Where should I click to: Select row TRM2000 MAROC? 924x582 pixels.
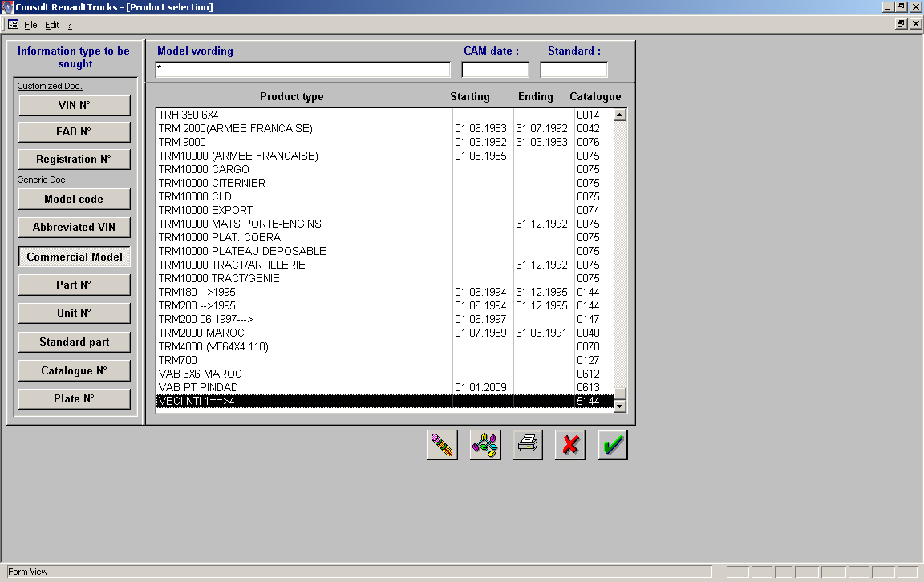[385, 333]
